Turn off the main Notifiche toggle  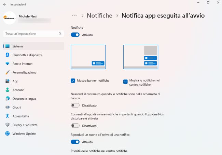pos(75,35)
